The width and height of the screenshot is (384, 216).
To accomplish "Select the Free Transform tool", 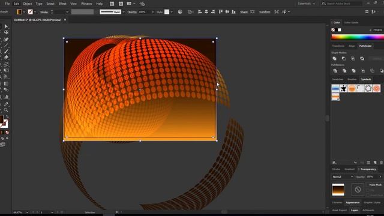I will [6, 71].
